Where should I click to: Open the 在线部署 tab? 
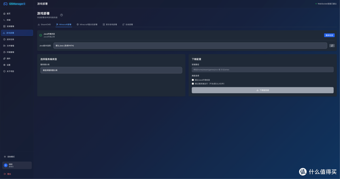coord(127,25)
